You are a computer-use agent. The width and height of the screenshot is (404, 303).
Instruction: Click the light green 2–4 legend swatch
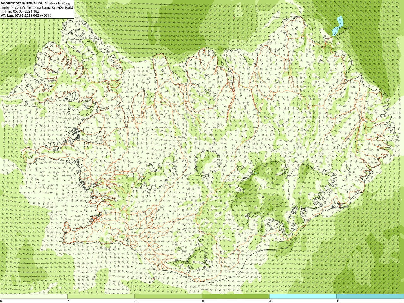[x=101, y=296]
